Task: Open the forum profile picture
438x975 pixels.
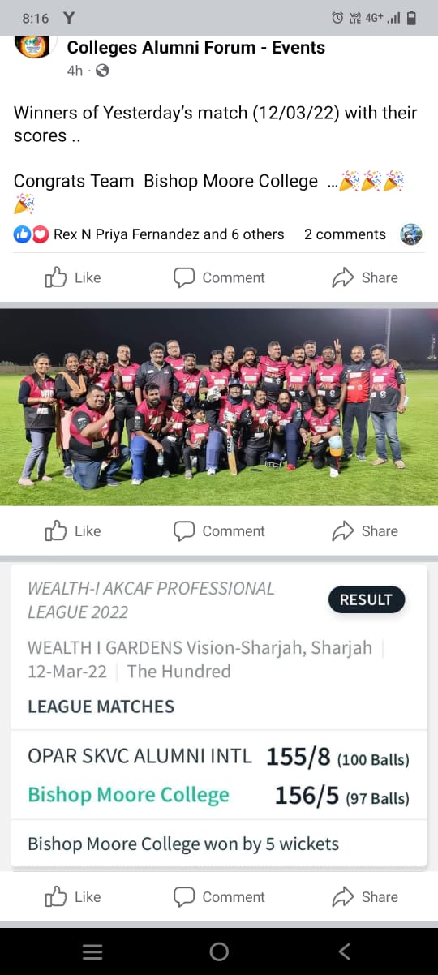Action: click(32, 45)
